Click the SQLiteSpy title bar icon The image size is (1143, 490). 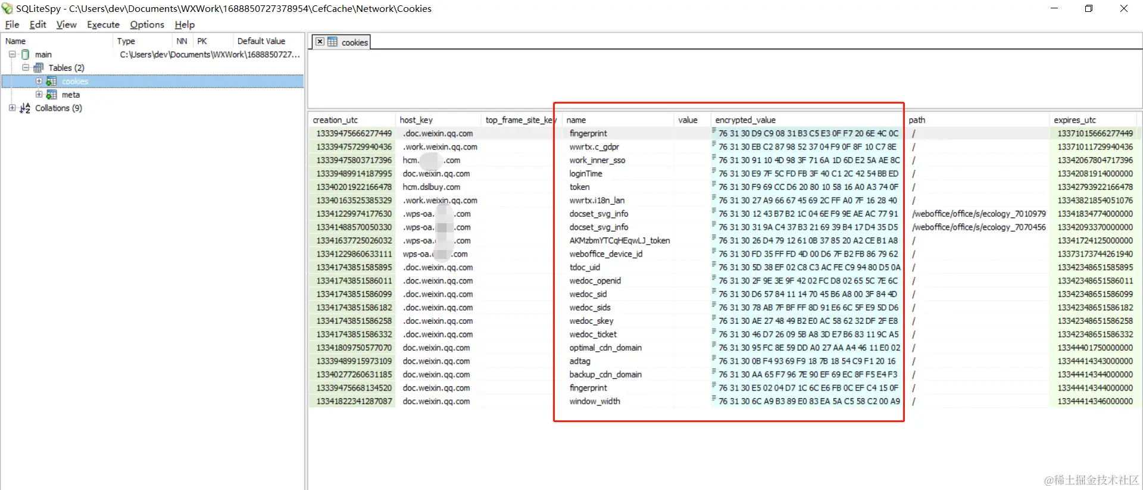click(x=7, y=8)
